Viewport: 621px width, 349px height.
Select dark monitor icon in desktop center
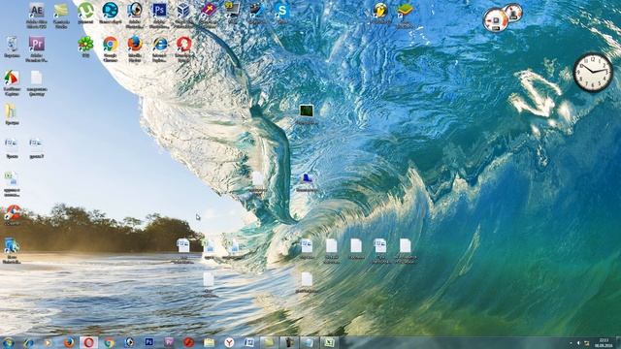click(307, 111)
